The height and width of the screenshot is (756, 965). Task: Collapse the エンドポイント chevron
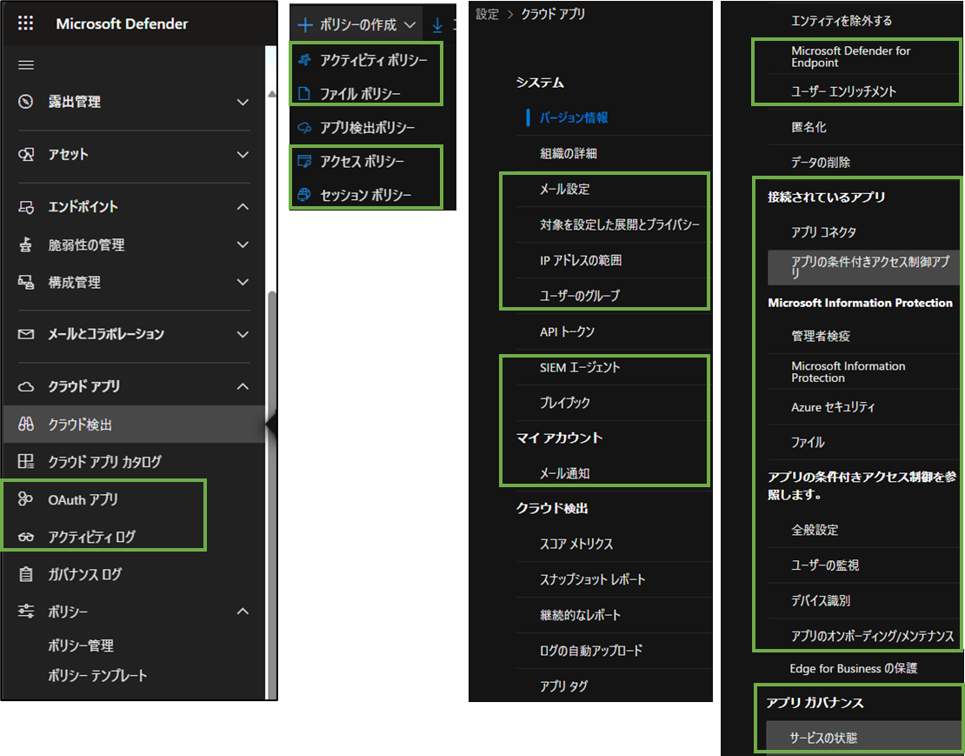(243, 206)
